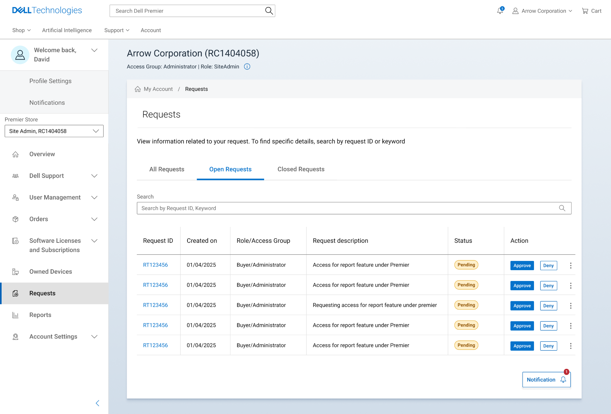The width and height of the screenshot is (611, 414).
Task: Open the notifications bell in header
Action: 500,11
